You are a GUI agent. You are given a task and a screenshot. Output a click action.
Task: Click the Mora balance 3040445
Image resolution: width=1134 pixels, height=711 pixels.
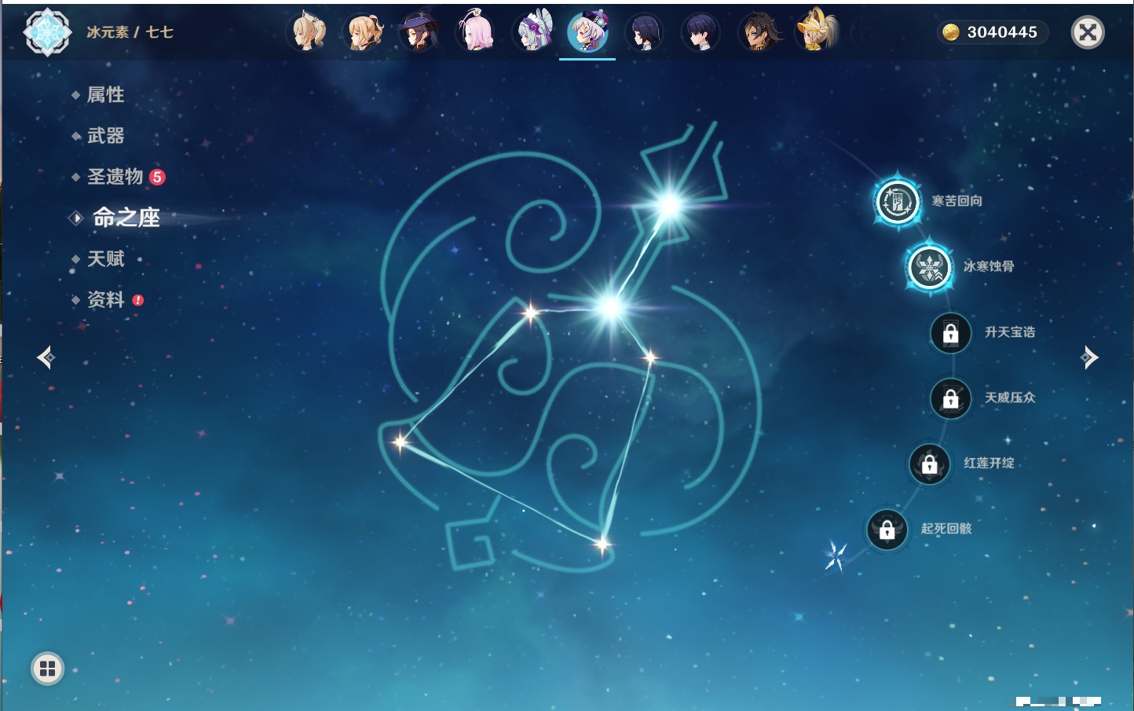coord(1002,32)
